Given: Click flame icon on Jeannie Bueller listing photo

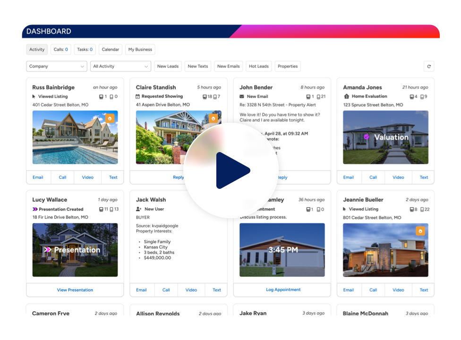Looking at the screenshot, I should [x=420, y=231].
